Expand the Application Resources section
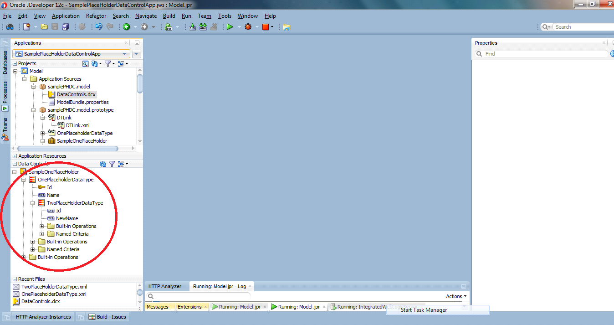 point(15,156)
